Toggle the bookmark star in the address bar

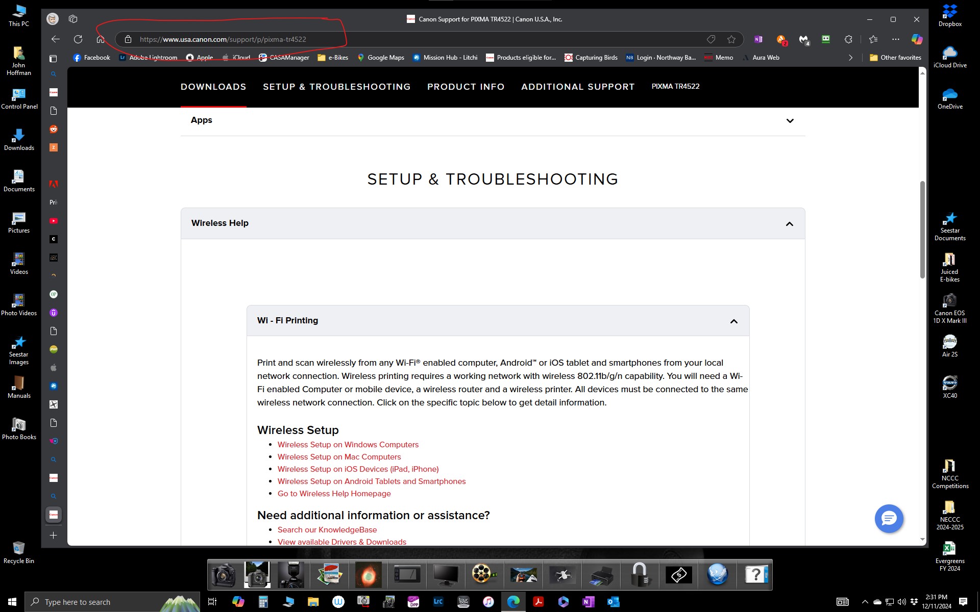(731, 39)
